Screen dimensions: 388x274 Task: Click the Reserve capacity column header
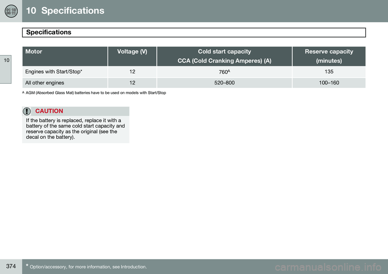[x=329, y=56]
